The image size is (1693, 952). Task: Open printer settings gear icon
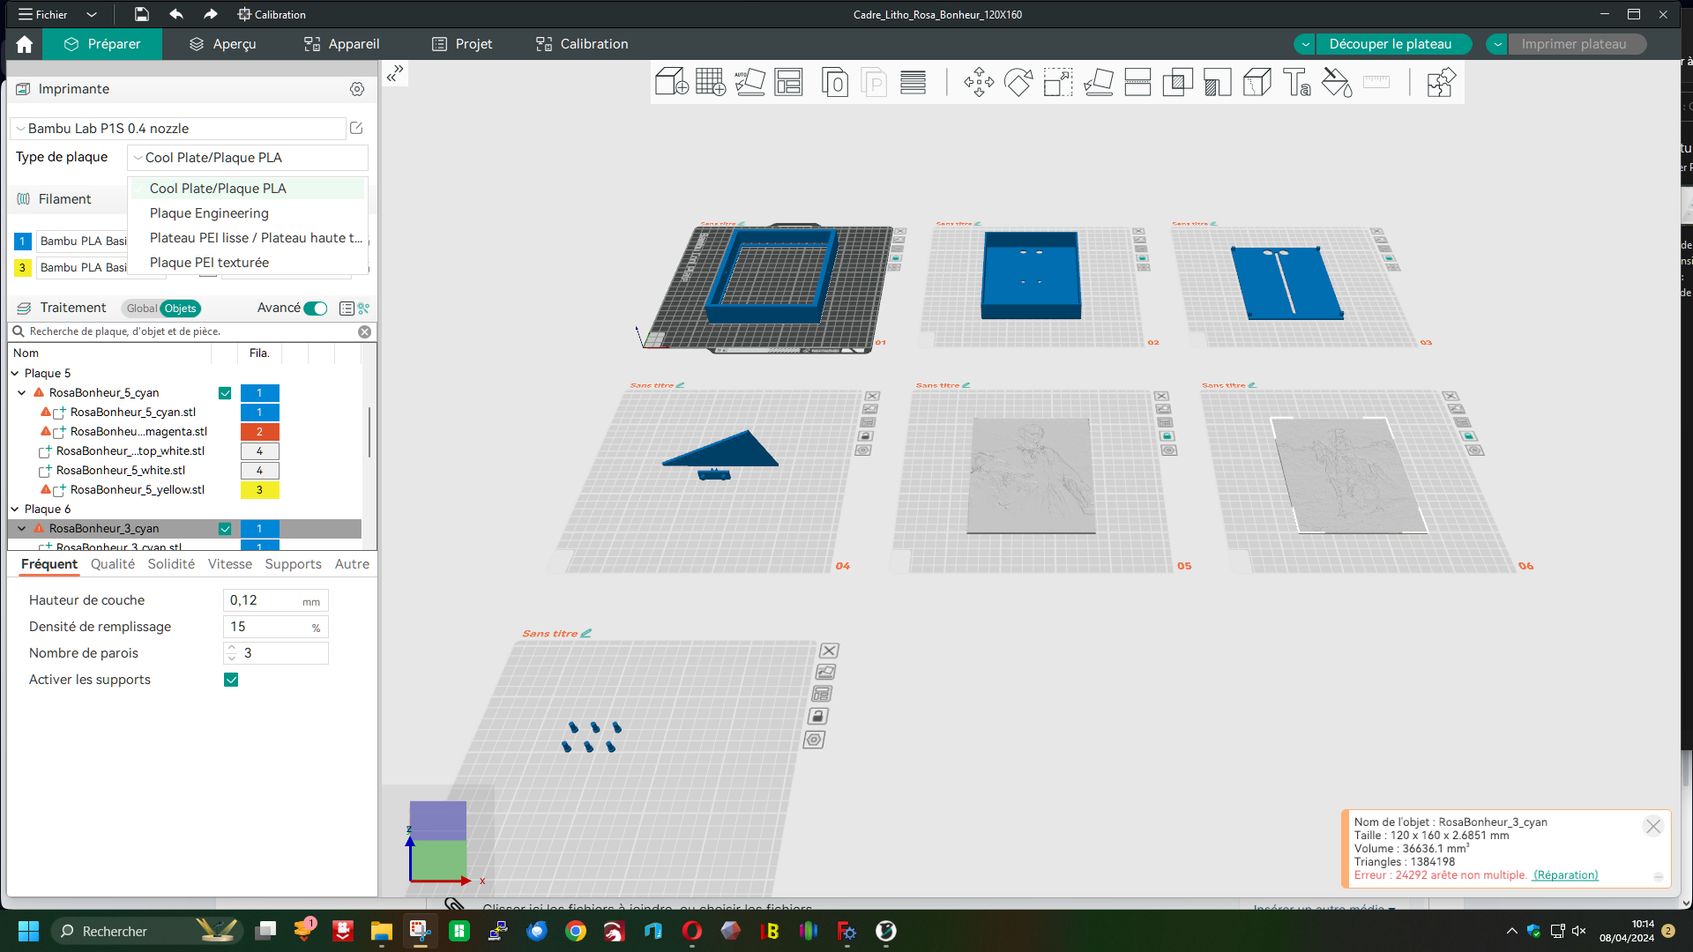click(357, 89)
